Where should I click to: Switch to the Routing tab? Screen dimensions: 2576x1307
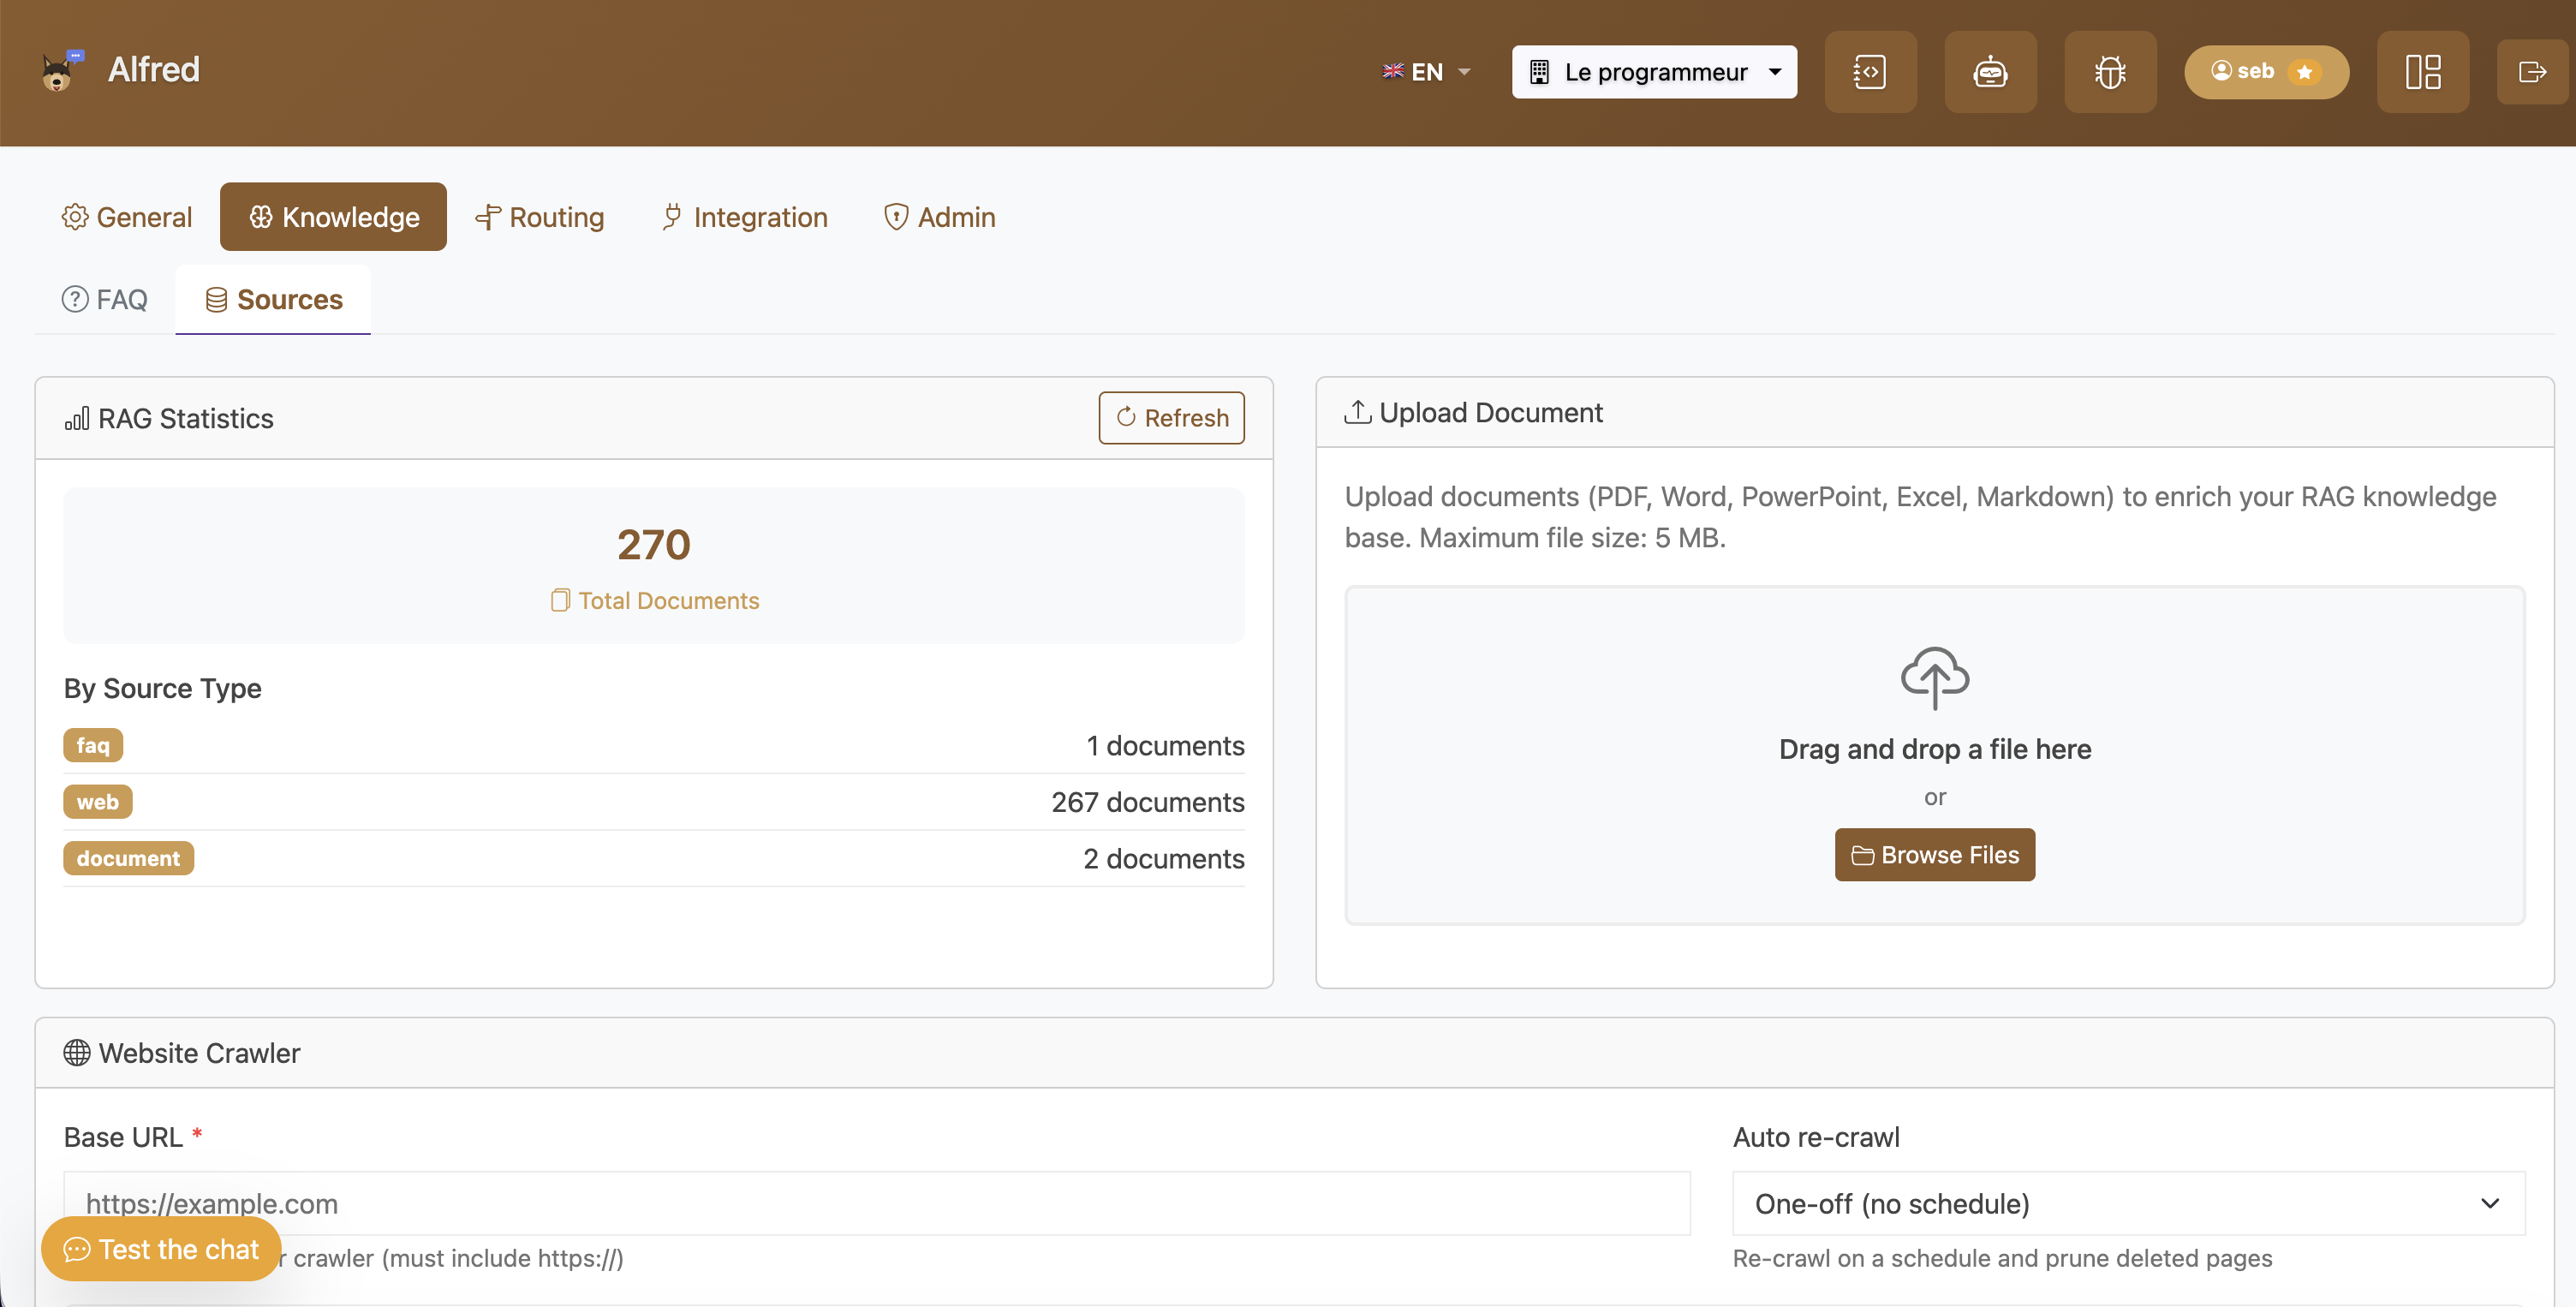click(540, 217)
